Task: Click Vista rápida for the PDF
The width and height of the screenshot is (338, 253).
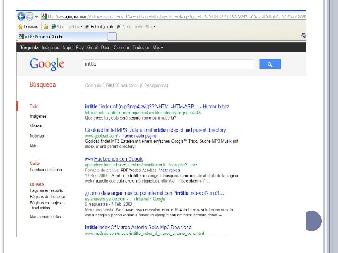Action: pyautogui.click(x=169, y=170)
